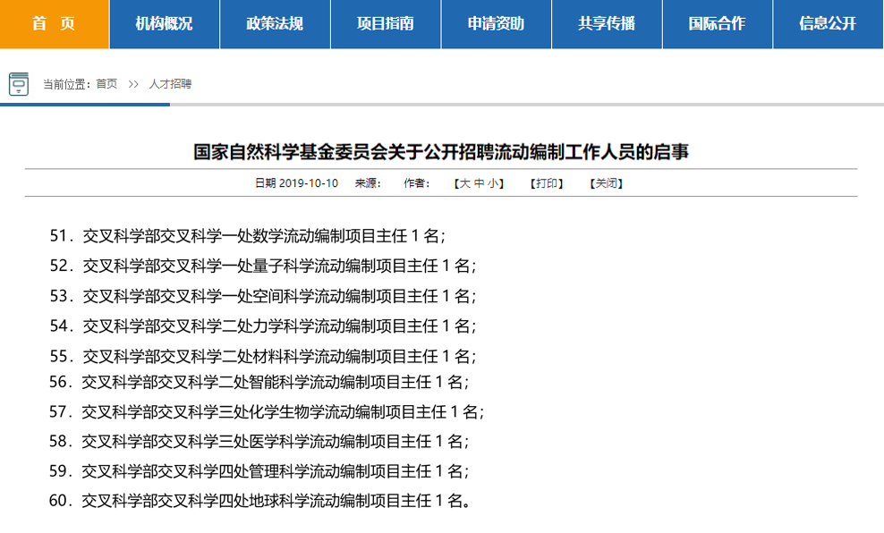Screen dimensions: 884x533
Task: Click the 当前位置 label
Action: [66, 84]
